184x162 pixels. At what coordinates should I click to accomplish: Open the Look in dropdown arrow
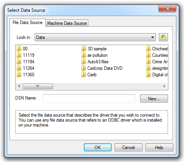(x=152, y=37)
